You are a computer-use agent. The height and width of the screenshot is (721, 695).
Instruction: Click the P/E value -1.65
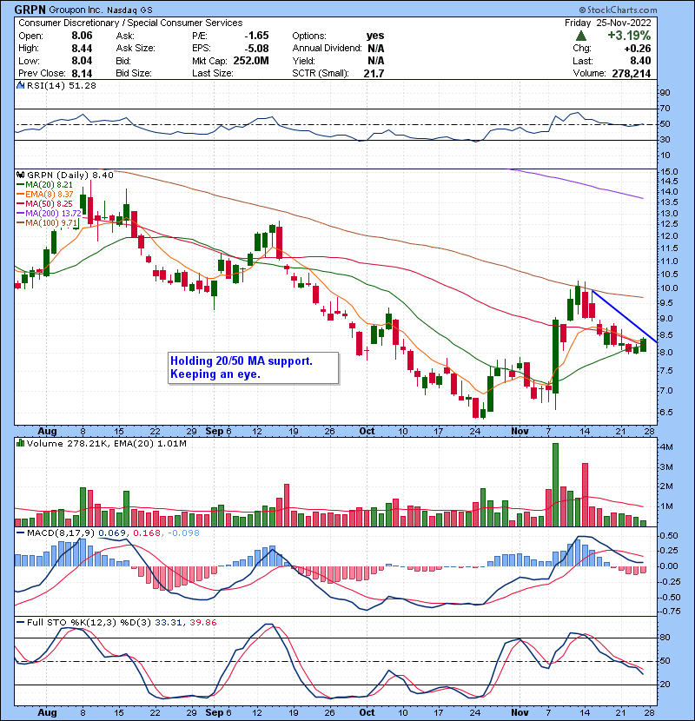256,36
